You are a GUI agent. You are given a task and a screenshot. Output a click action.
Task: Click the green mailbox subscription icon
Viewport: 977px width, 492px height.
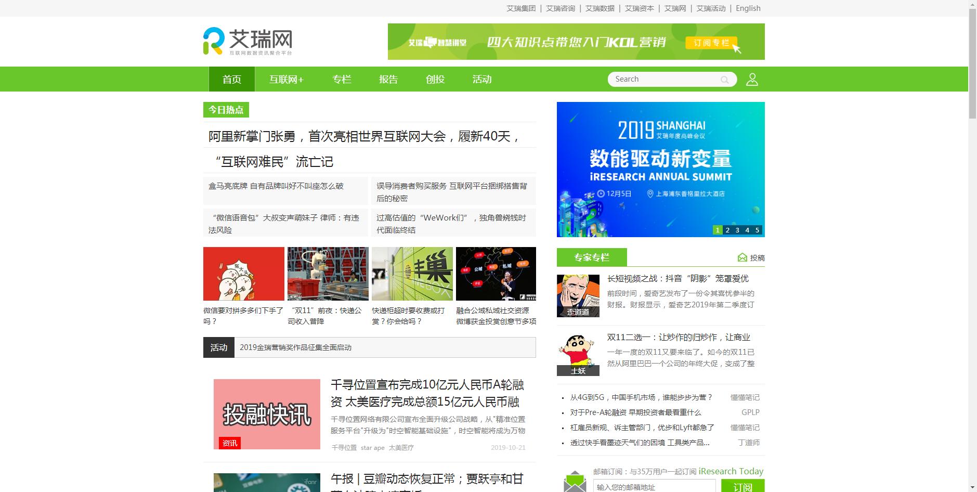pos(574,483)
